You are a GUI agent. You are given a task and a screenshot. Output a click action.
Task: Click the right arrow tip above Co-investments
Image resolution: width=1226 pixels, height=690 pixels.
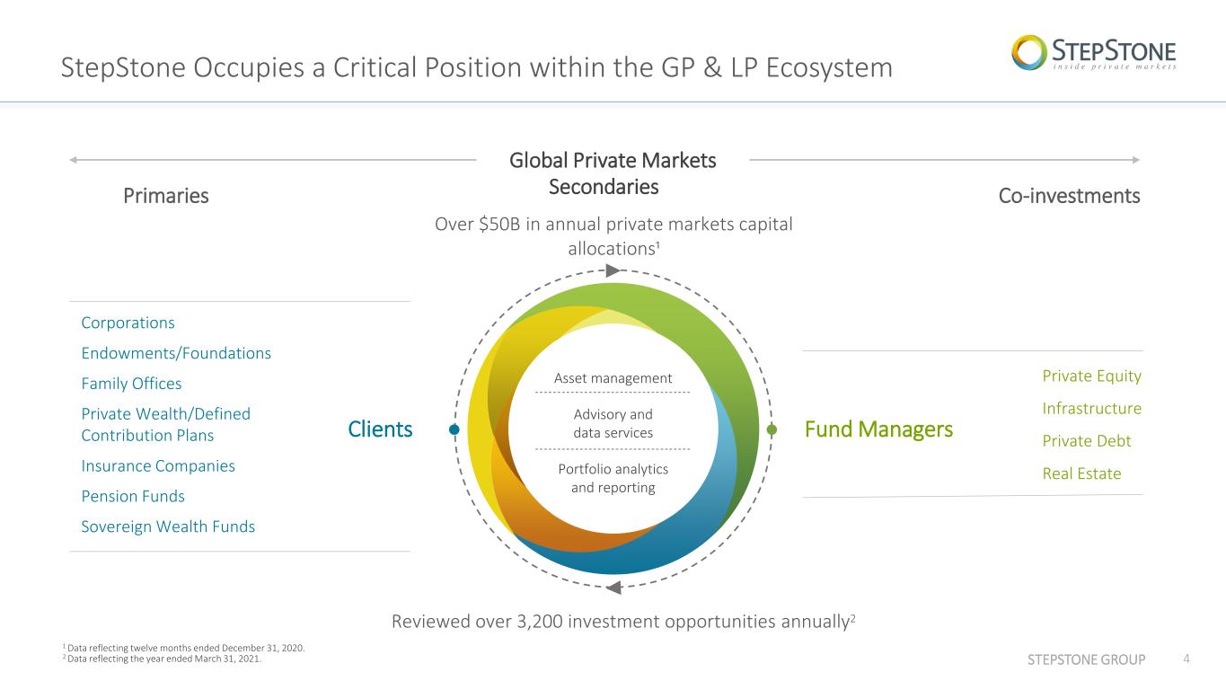click(x=1135, y=160)
